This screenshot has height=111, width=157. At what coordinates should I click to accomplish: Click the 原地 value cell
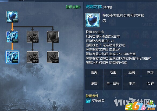pyautogui.click(x=94, y=83)
